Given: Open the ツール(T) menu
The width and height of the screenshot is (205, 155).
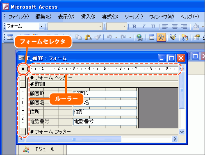Looking at the screenshot, I should [134, 17].
